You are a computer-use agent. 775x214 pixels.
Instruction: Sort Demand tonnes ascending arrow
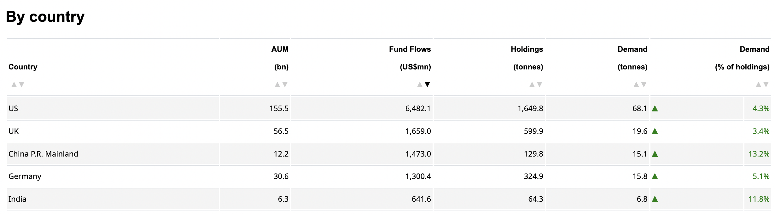(x=636, y=85)
